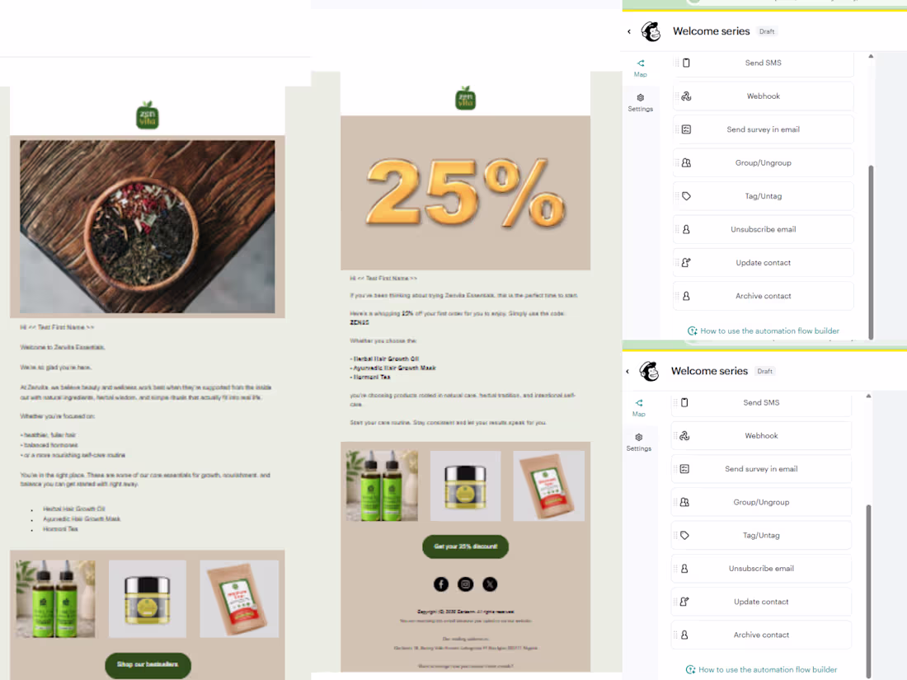Click the Archive contact icon
This screenshot has width=907, height=680.
(x=685, y=295)
